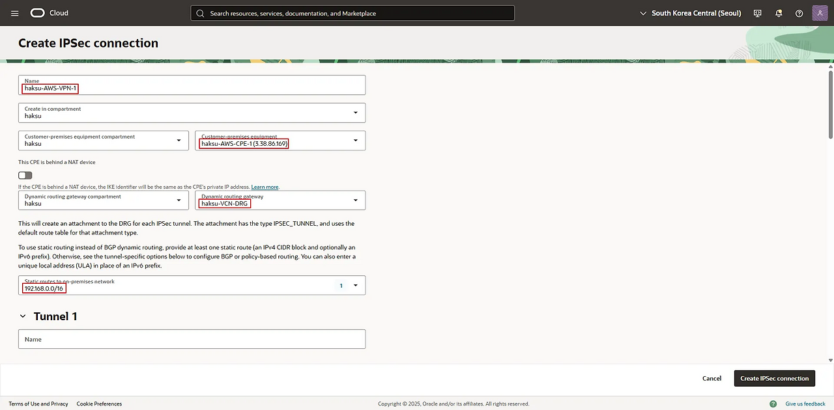Image resolution: width=834 pixels, height=410 pixels.
Task: Open the hamburger navigation menu
Action: (x=15, y=13)
